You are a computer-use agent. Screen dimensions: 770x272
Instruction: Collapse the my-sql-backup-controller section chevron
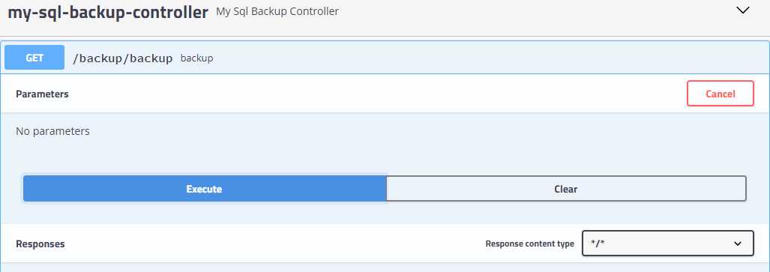744,10
